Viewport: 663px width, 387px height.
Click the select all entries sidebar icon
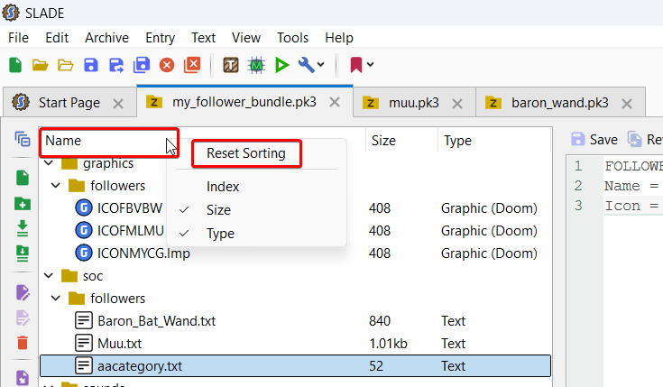[23, 139]
